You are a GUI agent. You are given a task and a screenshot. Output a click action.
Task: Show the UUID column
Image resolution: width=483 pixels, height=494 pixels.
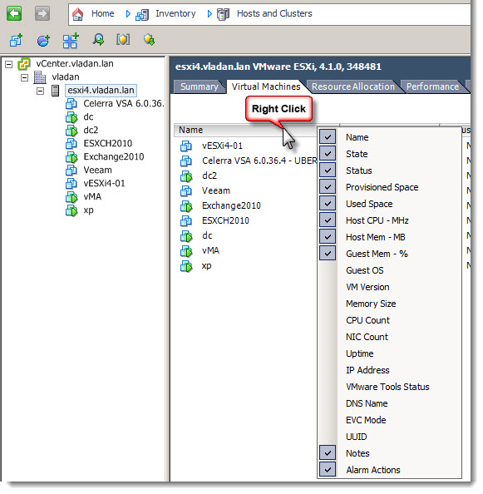pos(356,437)
